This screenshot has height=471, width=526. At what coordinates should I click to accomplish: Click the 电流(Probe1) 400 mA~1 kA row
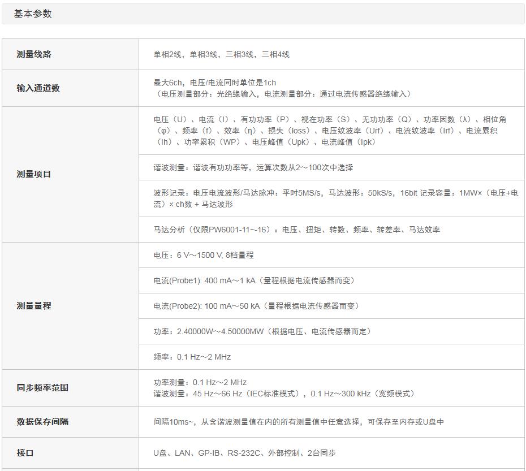click(x=254, y=280)
